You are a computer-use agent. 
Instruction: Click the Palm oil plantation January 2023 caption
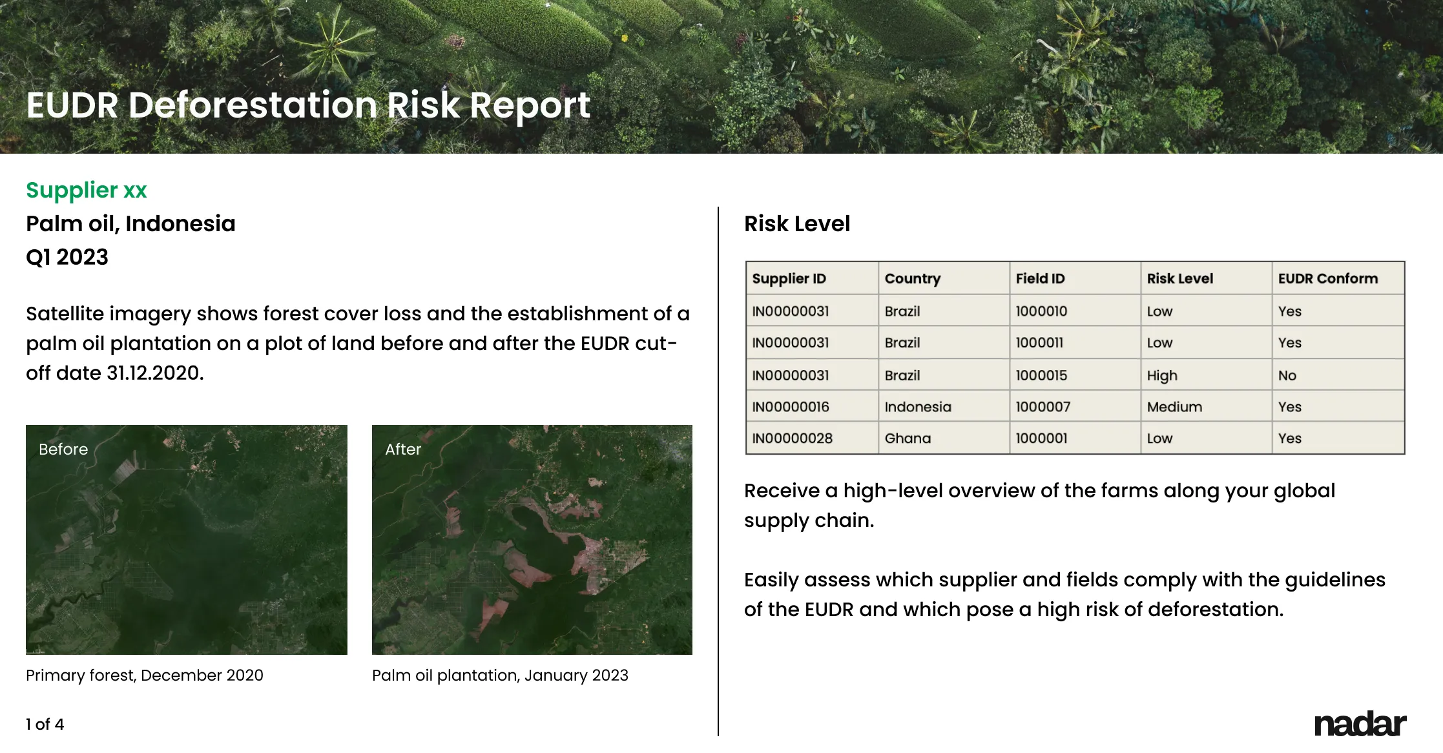tap(501, 675)
